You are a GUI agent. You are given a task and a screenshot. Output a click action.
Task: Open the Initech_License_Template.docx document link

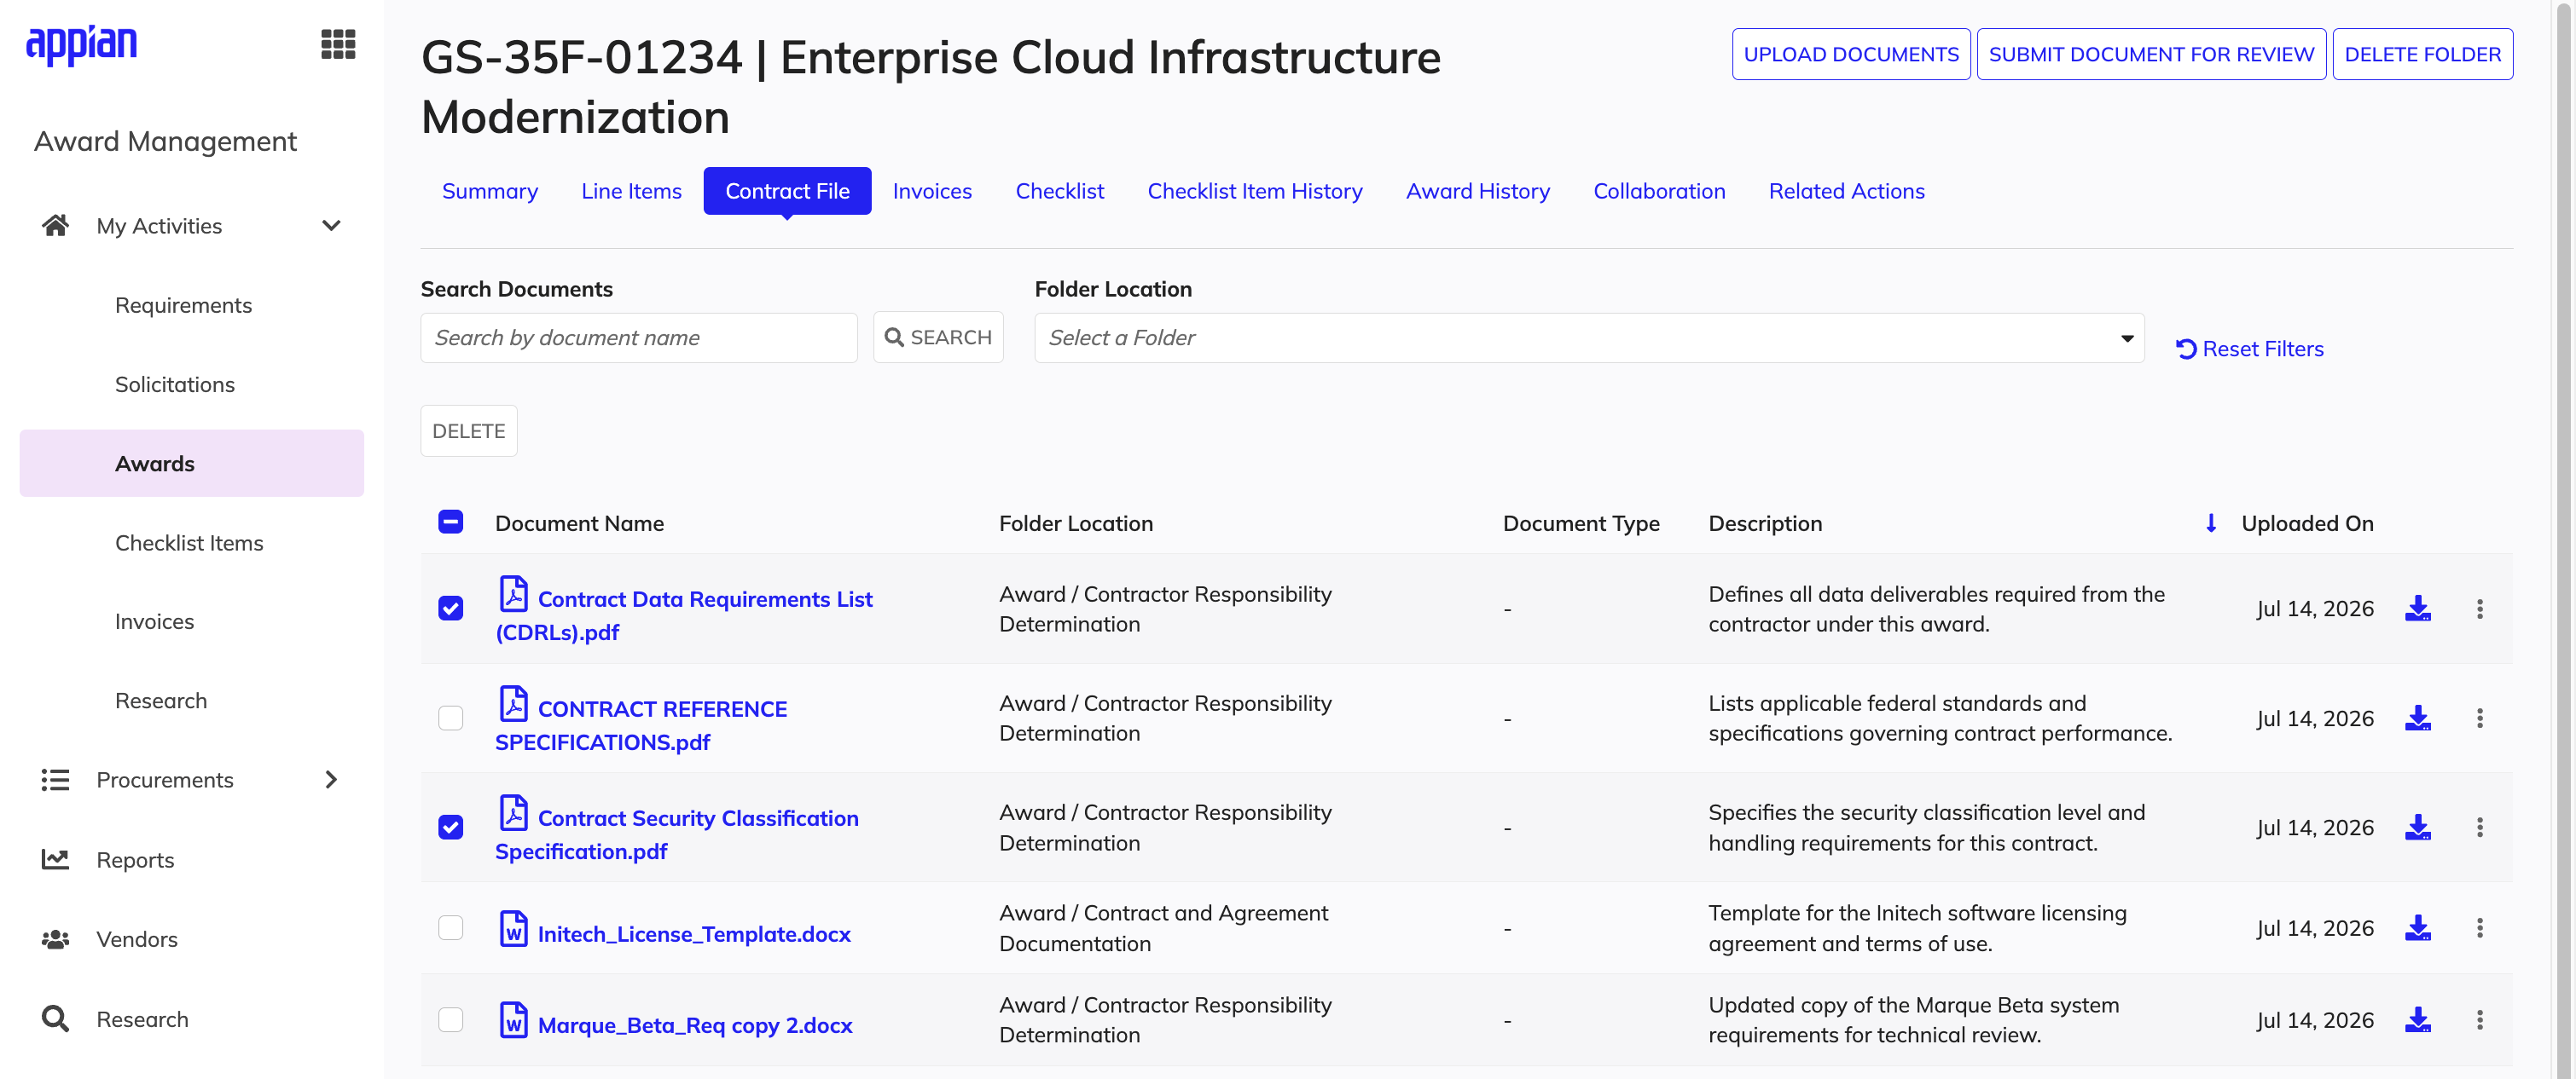[x=693, y=934]
